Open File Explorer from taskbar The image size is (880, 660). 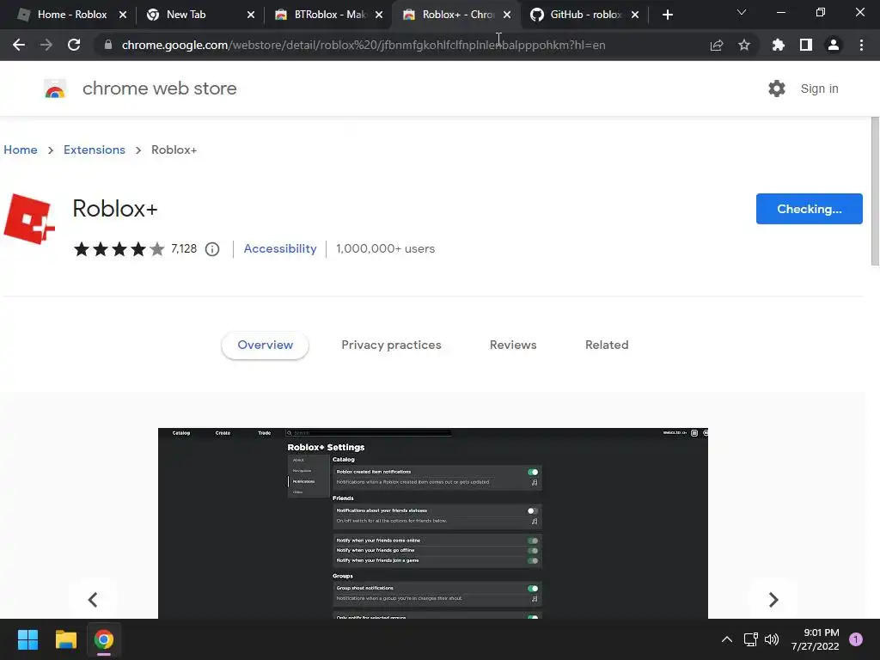click(x=65, y=639)
